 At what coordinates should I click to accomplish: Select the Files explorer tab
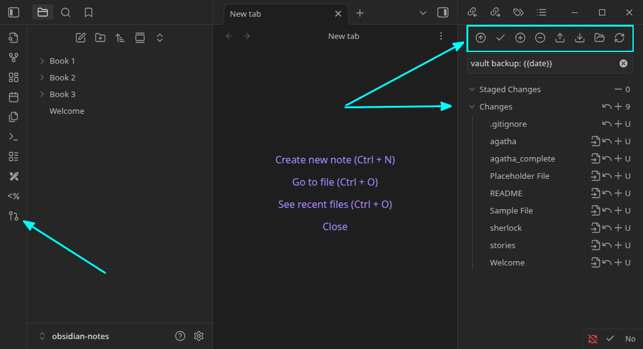click(x=42, y=12)
